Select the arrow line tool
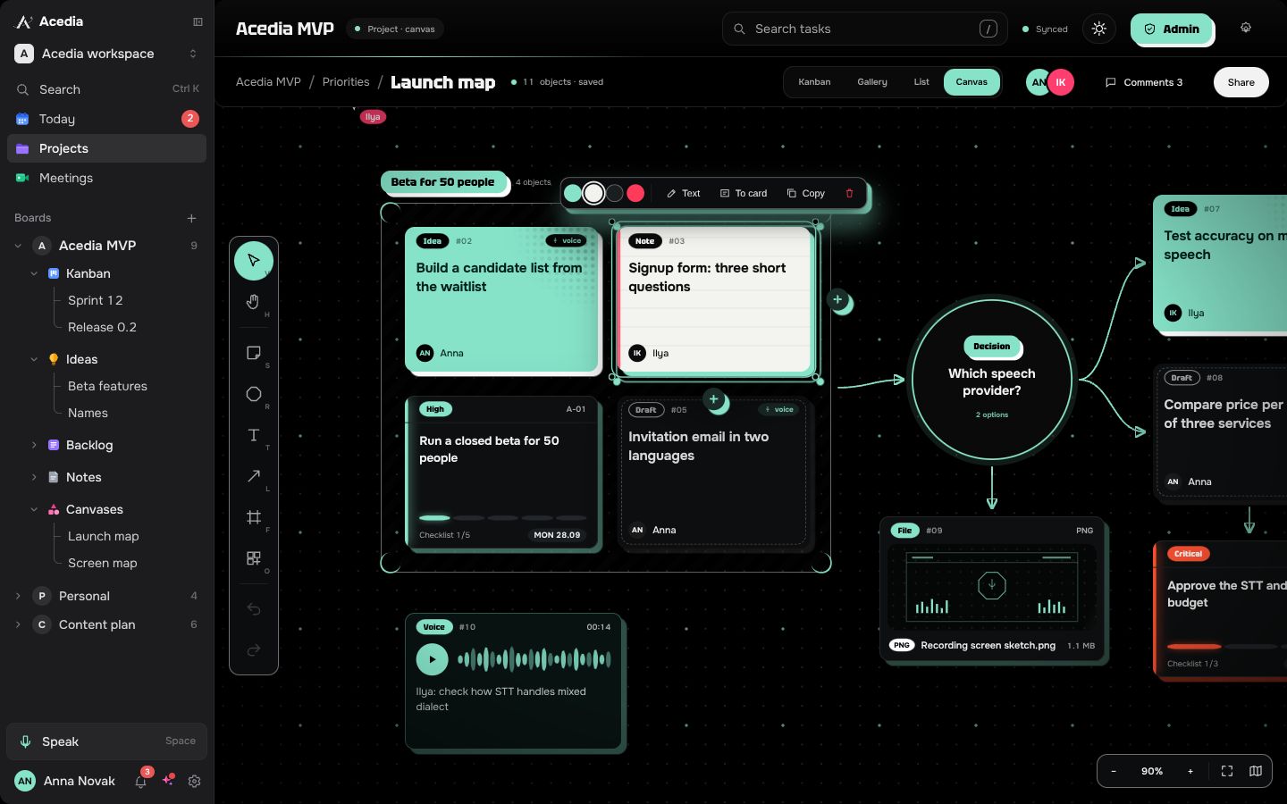The height and width of the screenshot is (804, 1287). 254,476
